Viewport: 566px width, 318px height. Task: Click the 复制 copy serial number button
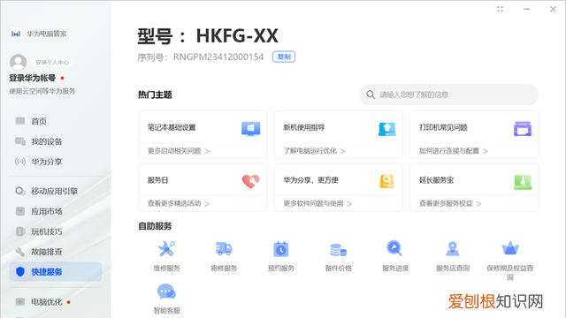point(284,57)
